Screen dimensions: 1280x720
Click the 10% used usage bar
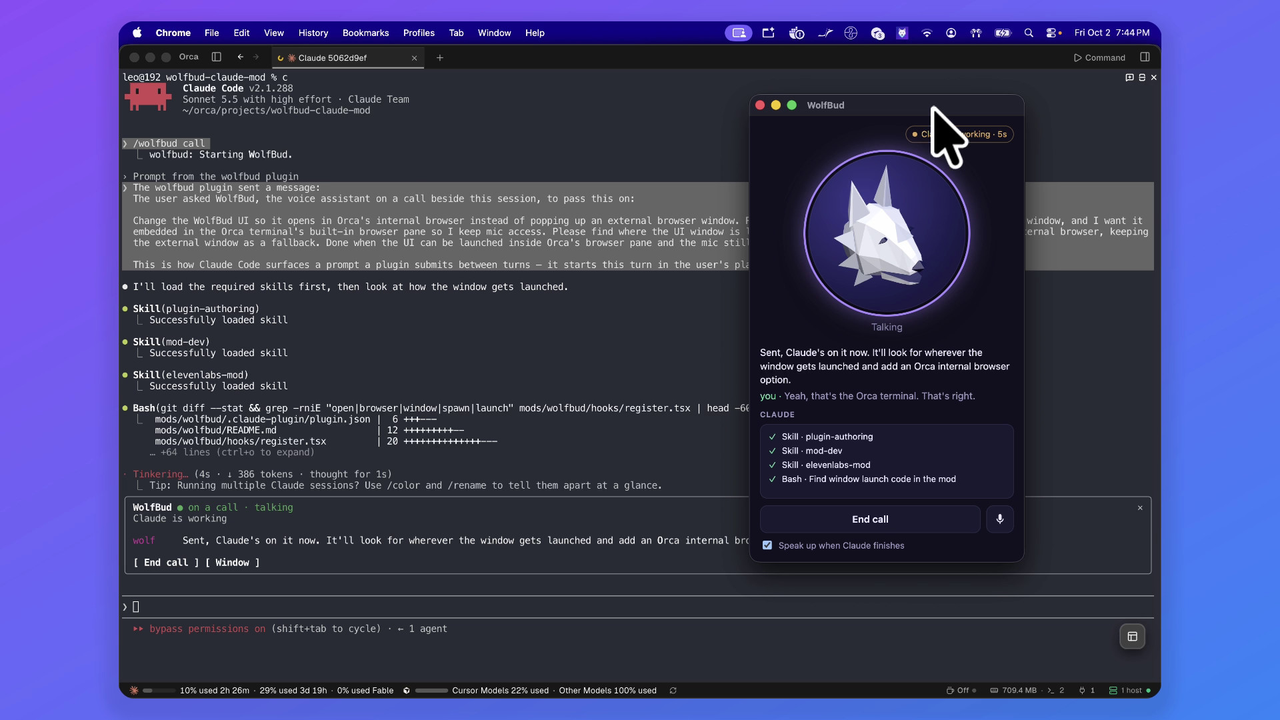(159, 691)
